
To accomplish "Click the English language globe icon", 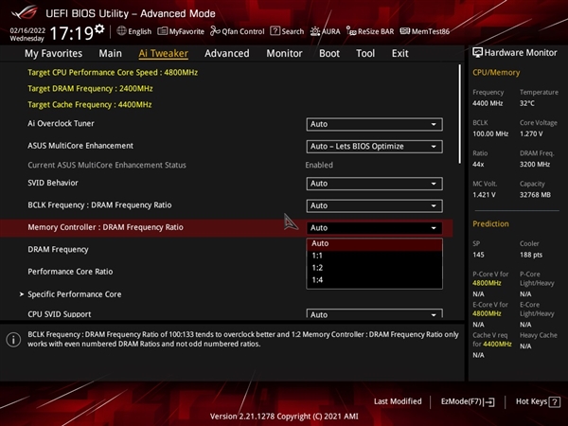I will pyautogui.click(x=121, y=31).
